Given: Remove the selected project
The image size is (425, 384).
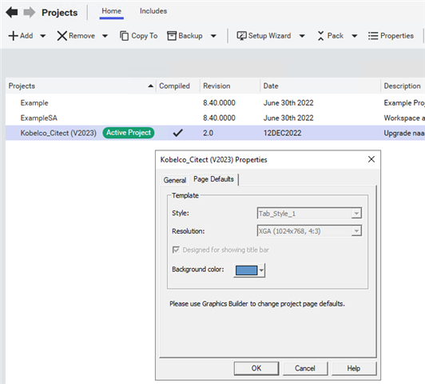Looking at the screenshot, I should pos(76,36).
